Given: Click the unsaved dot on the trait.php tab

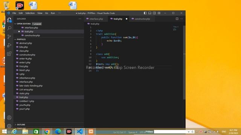Looking at the screenshot, I should coord(127,19).
